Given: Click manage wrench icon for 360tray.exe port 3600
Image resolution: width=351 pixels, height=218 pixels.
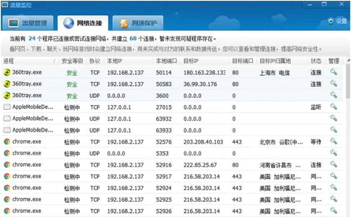Looking at the screenshot, I should 333,95.
